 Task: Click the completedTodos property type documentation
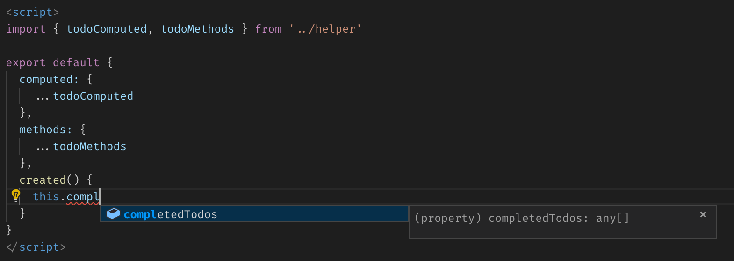point(521,218)
